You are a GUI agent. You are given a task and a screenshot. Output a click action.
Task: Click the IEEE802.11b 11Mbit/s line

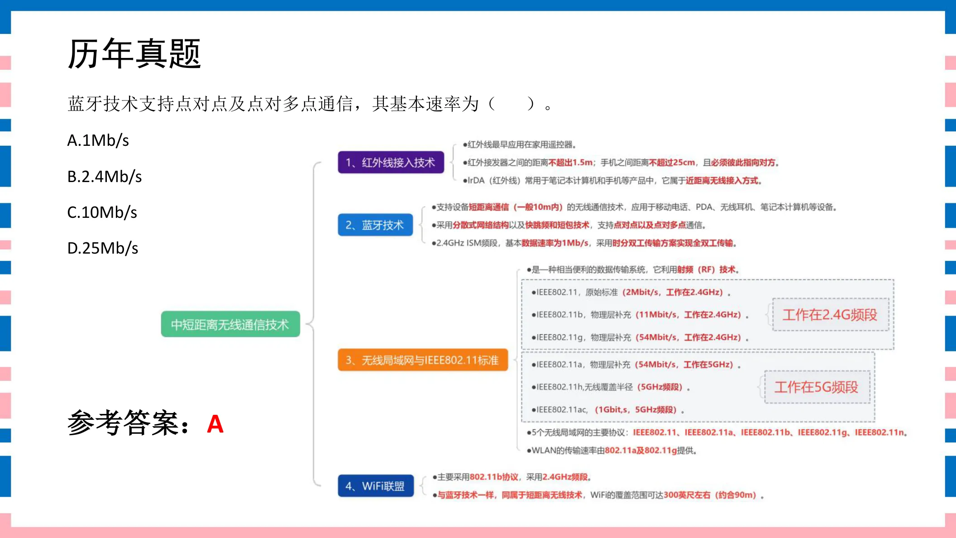pyautogui.click(x=640, y=315)
